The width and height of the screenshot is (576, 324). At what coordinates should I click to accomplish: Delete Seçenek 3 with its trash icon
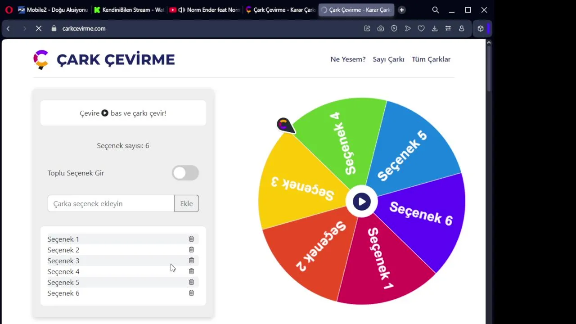191,261
